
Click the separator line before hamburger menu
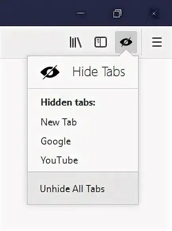click(x=141, y=42)
